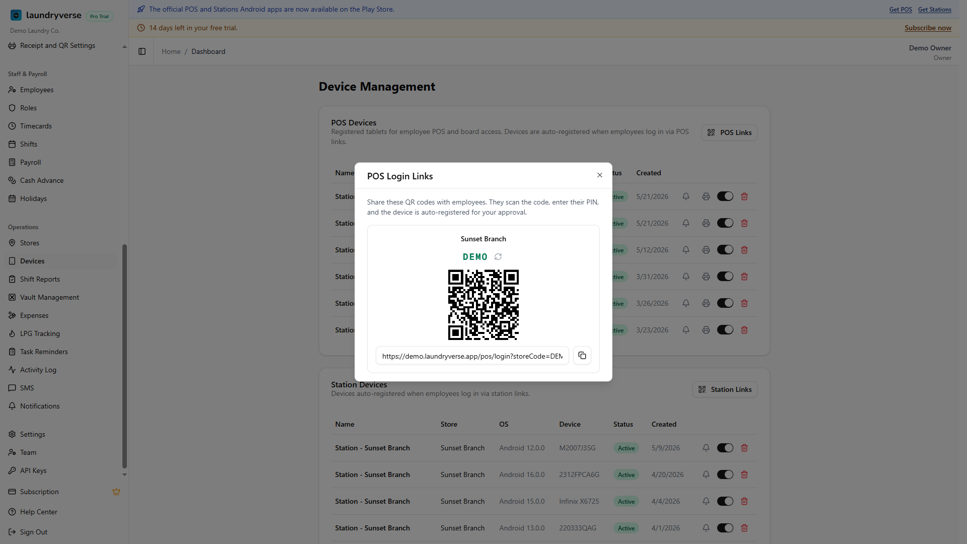Toggle the sidebar panel icon
Image resolution: width=967 pixels, height=544 pixels.
pos(142,51)
